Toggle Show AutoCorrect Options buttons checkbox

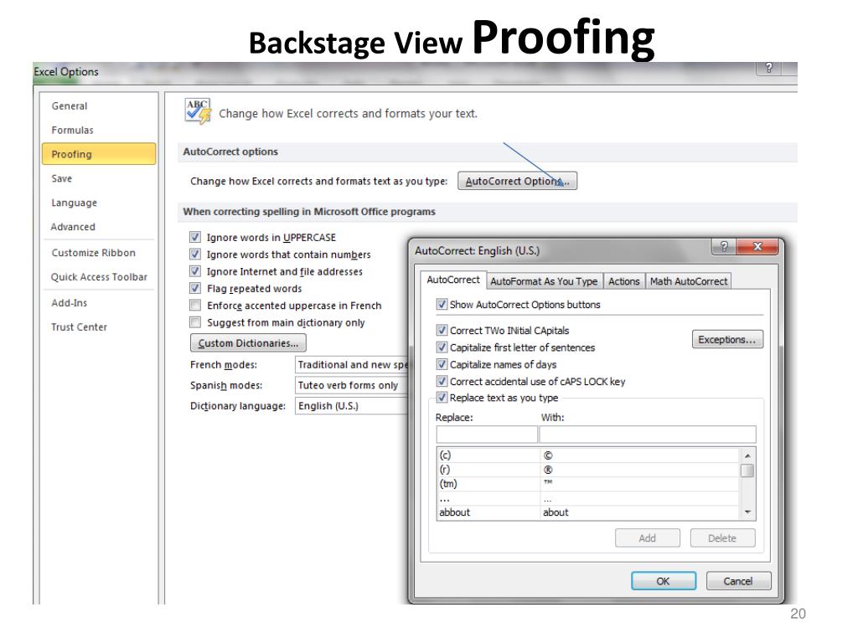(442, 305)
